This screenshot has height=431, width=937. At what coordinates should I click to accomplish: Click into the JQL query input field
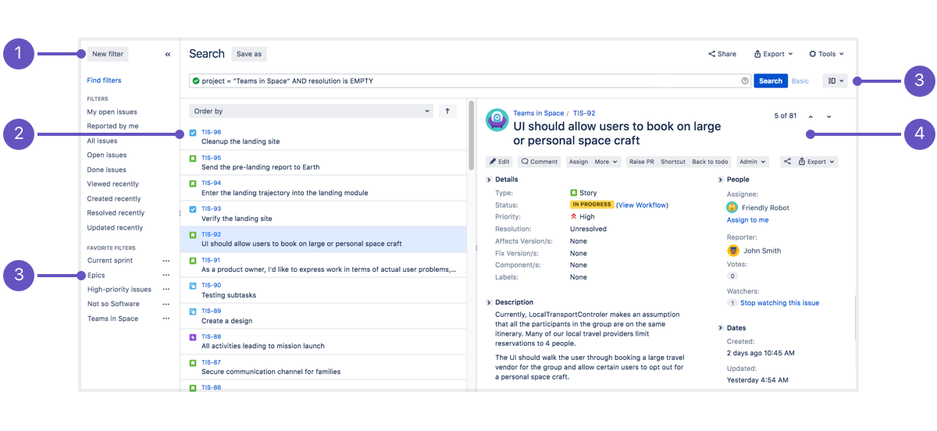469,80
